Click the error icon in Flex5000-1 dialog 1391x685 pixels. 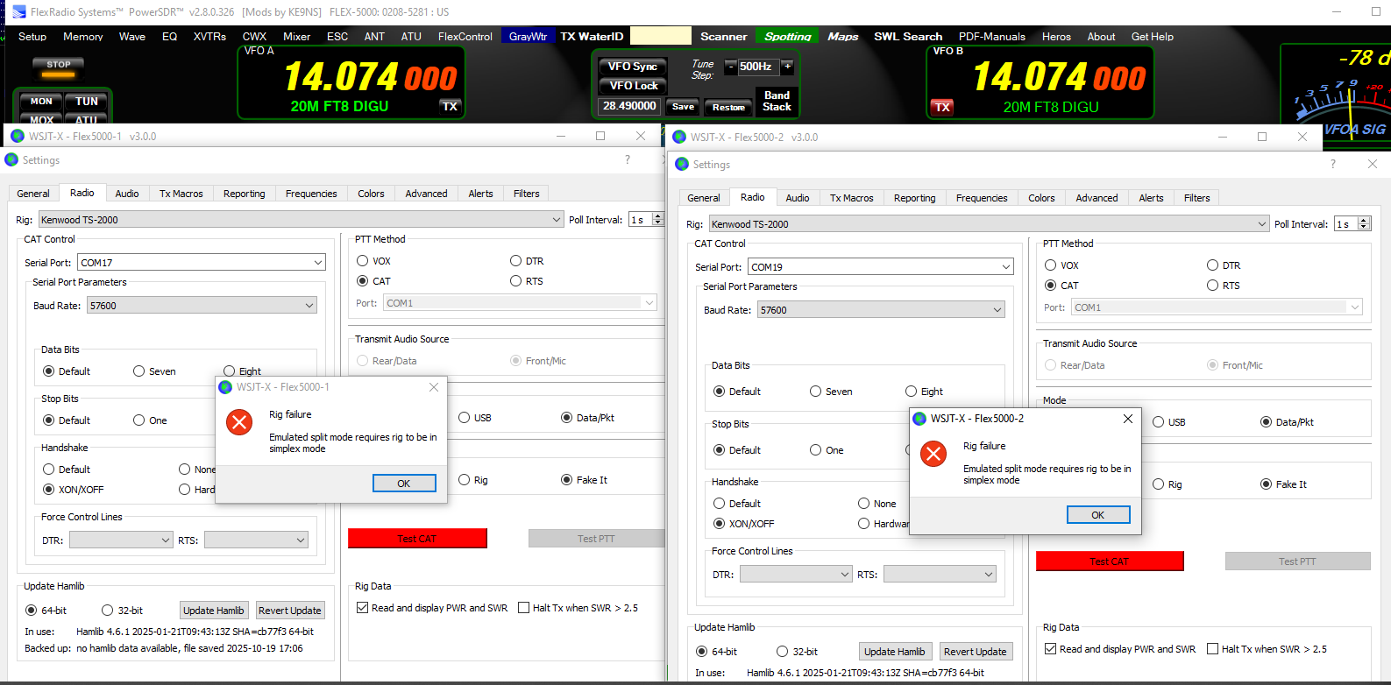(x=239, y=422)
